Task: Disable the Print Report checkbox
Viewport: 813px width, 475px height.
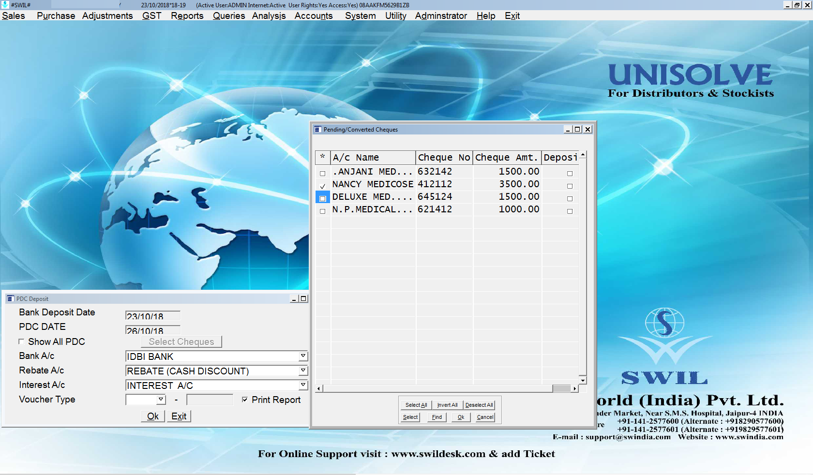Action: click(x=245, y=400)
